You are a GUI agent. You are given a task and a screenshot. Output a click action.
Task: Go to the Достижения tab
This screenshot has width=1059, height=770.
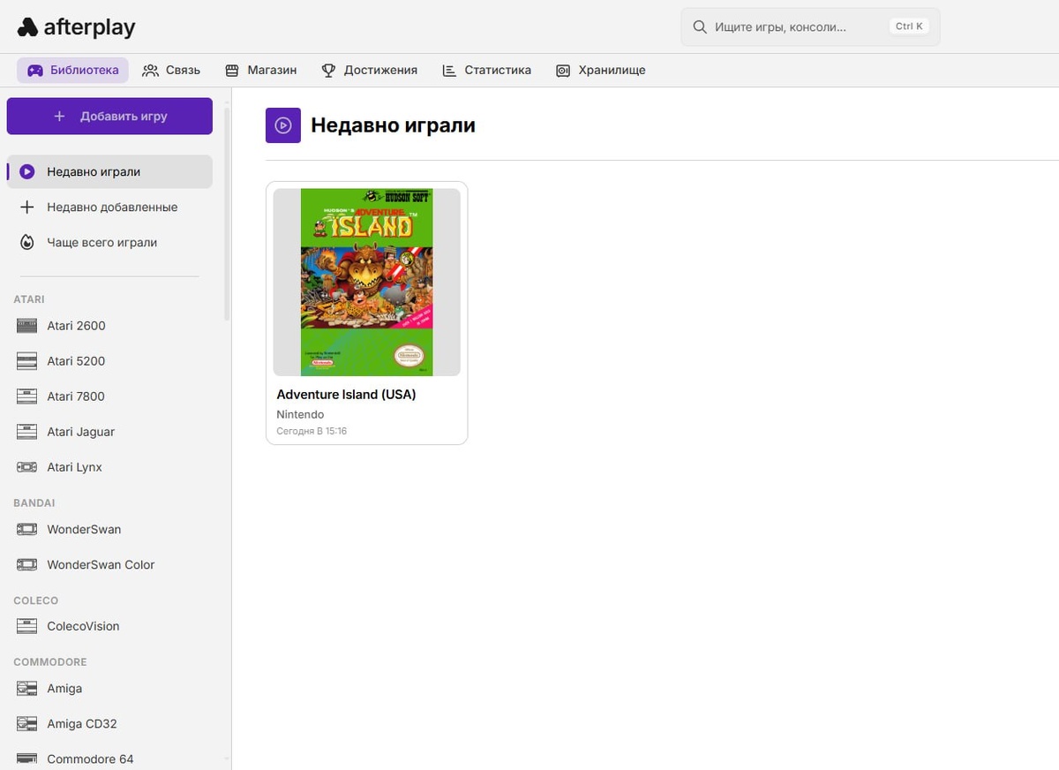369,71
